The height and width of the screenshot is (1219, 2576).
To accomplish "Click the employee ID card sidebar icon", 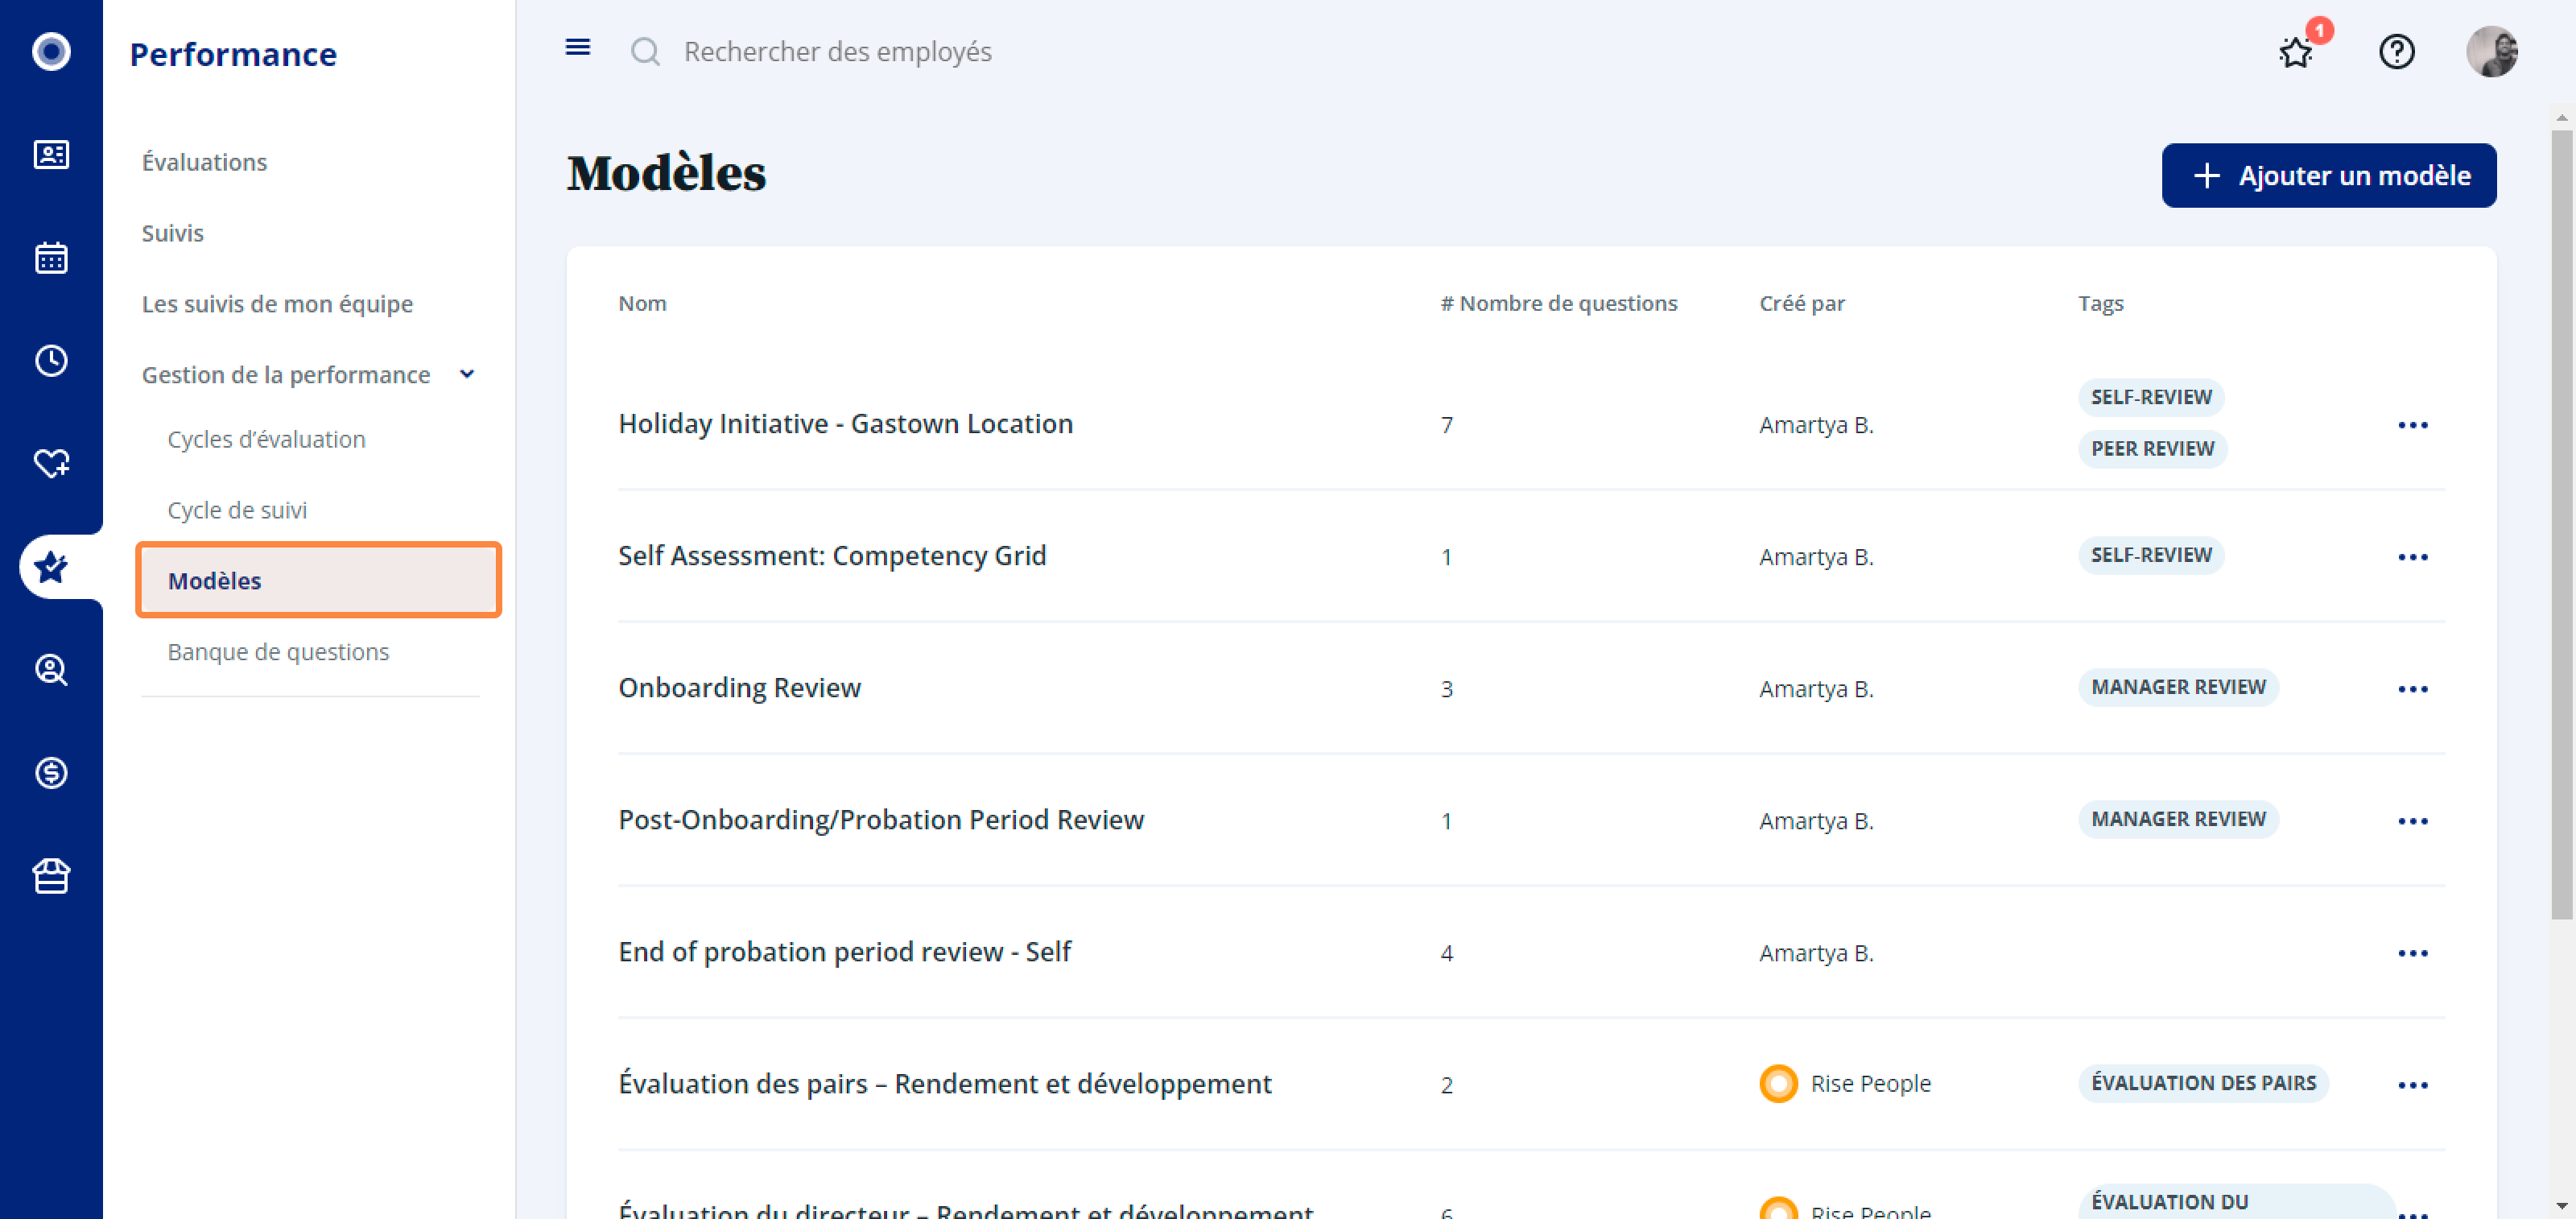I will 51,155.
